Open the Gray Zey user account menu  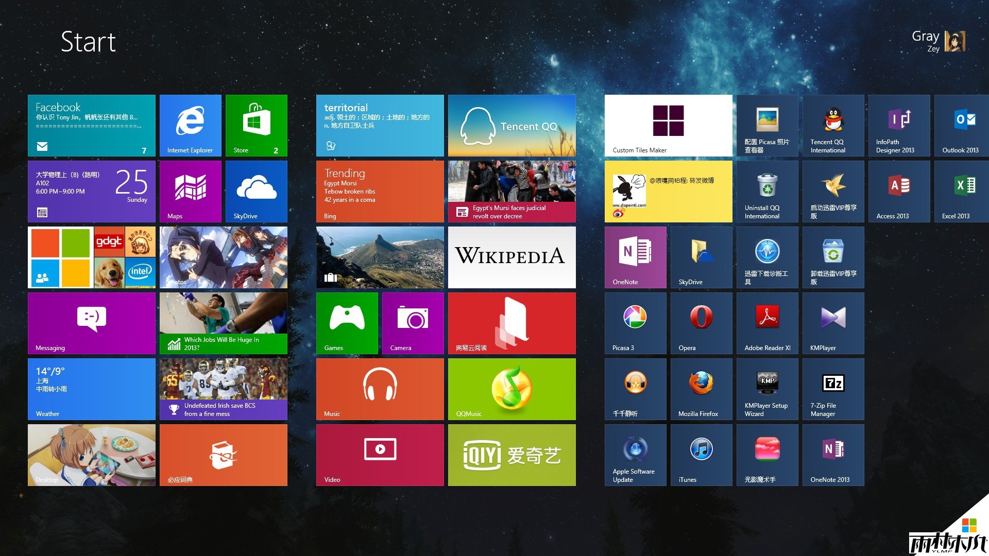(937, 41)
